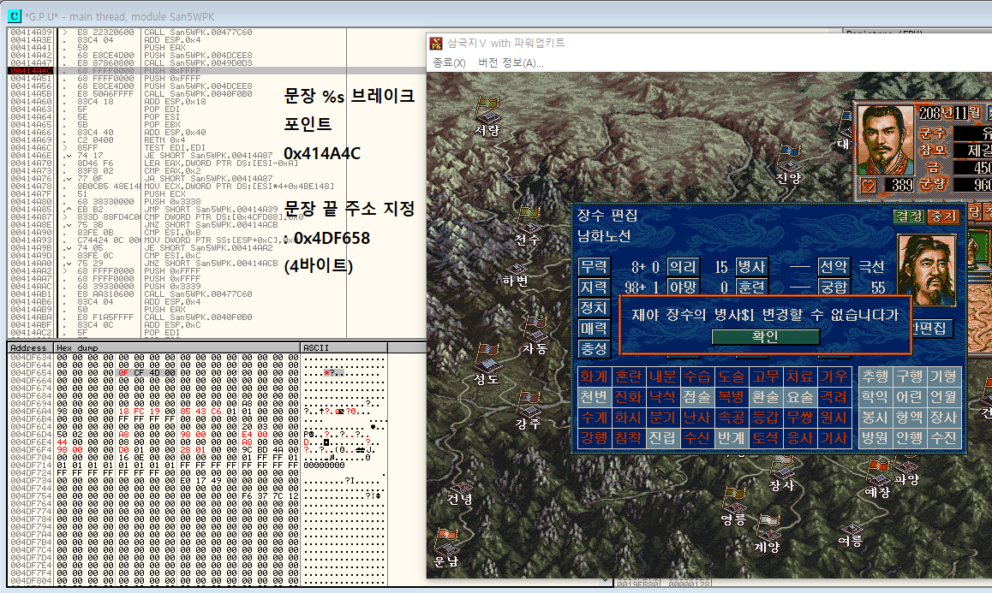This screenshot has height=593, width=992.
Task: Select disassembly line 00414A69 RETN 0x4
Action: (217, 140)
